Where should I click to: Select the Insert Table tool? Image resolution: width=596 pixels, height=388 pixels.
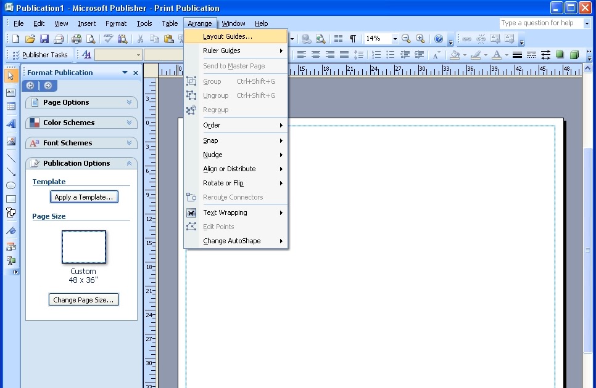point(10,107)
